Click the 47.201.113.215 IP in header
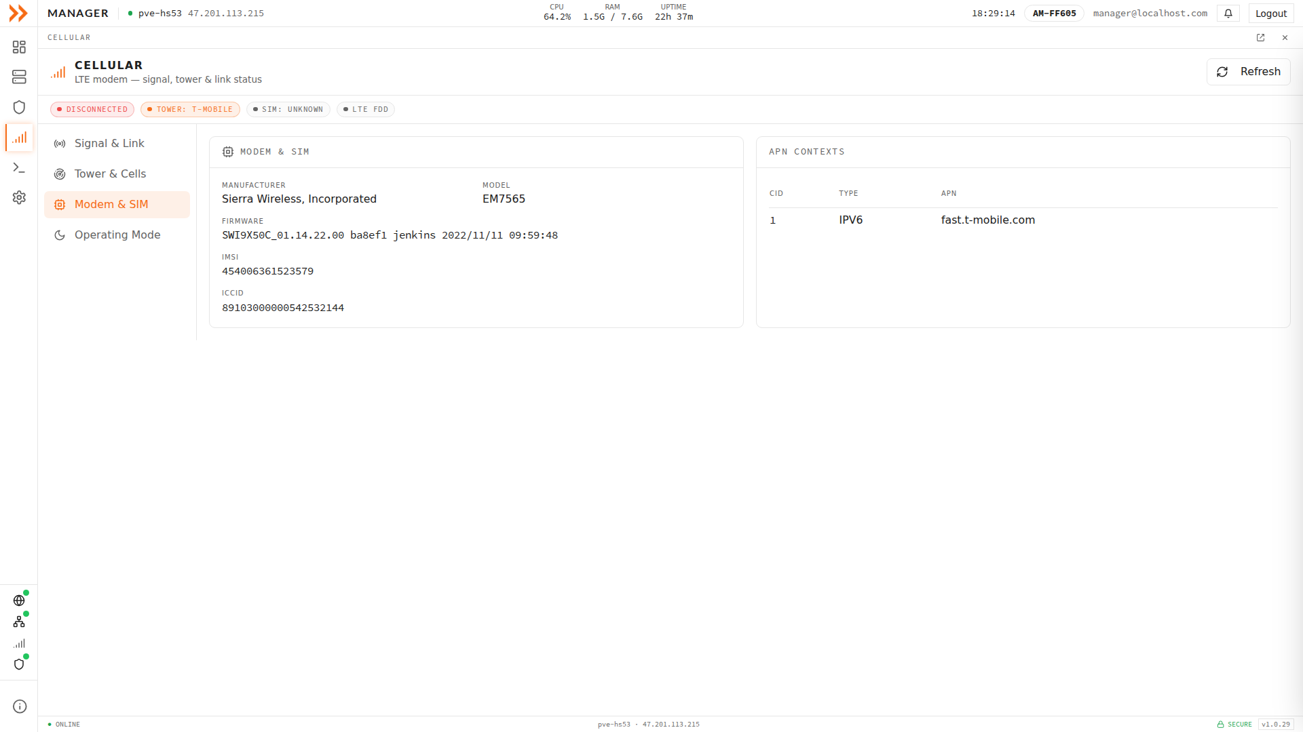Viewport: 1303px width, 732px height. (x=226, y=13)
